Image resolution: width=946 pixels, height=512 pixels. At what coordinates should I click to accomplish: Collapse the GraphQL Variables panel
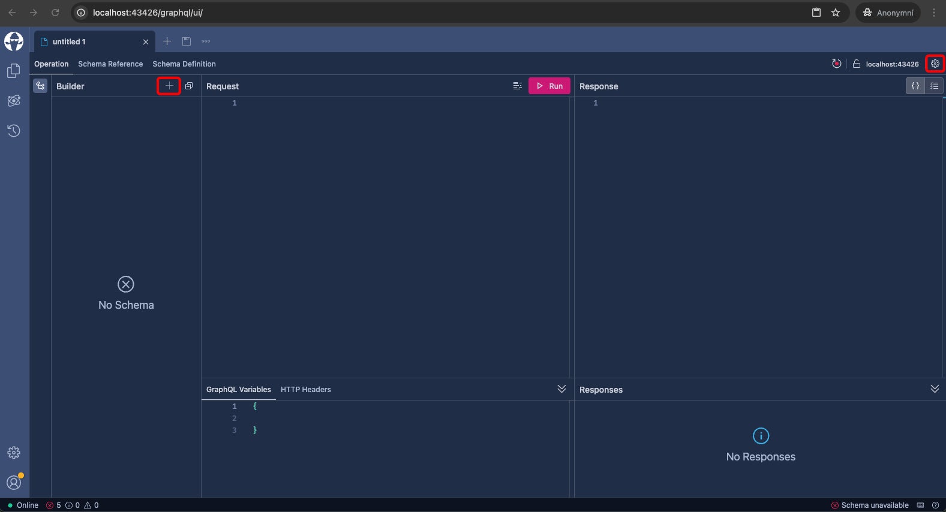(561, 389)
